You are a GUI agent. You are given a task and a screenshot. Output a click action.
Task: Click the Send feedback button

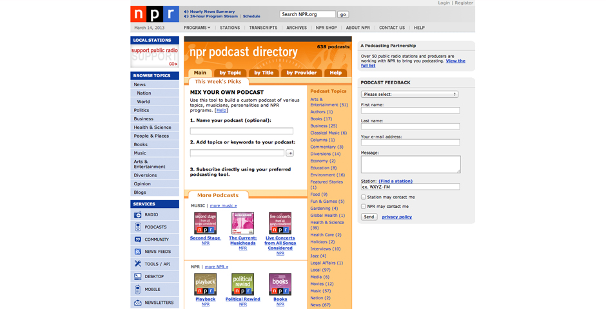(x=369, y=217)
